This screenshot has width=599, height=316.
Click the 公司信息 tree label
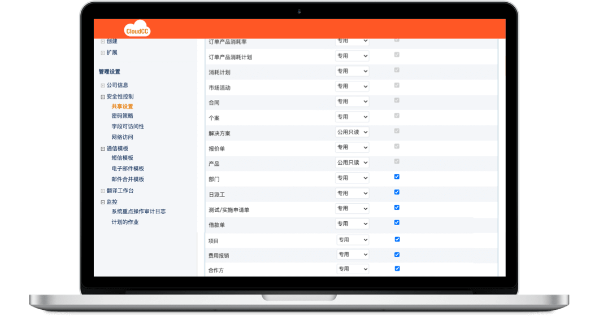click(x=118, y=85)
